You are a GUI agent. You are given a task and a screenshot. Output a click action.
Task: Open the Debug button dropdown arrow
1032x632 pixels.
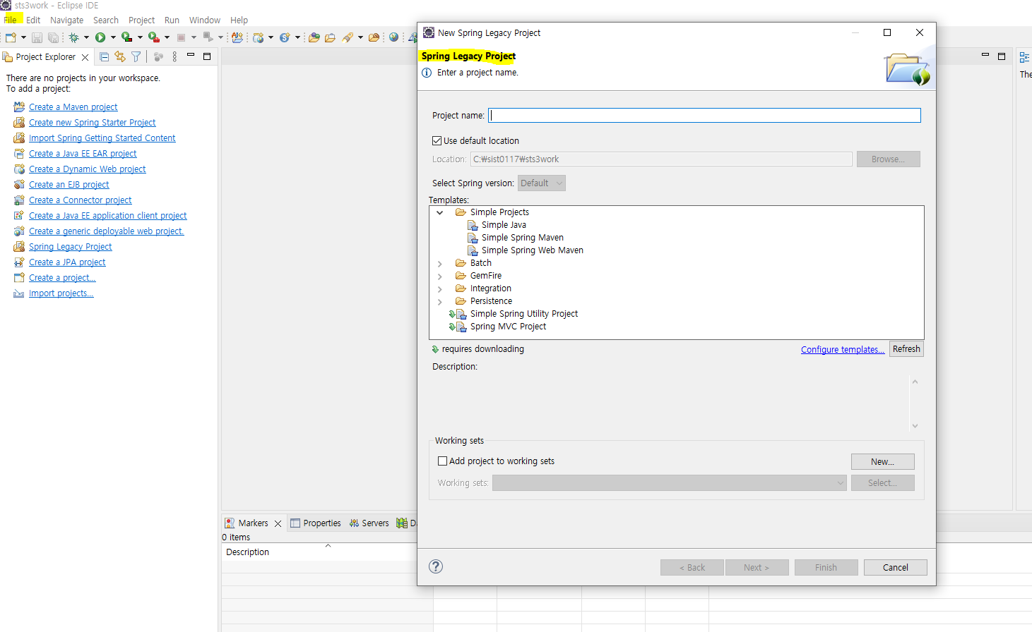click(x=86, y=37)
